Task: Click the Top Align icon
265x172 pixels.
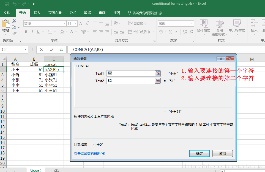Action: coord(95,22)
